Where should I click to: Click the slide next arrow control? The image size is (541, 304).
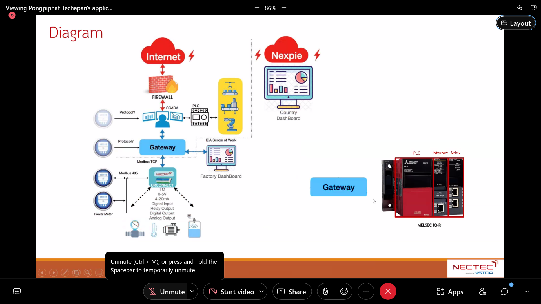(x=54, y=272)
